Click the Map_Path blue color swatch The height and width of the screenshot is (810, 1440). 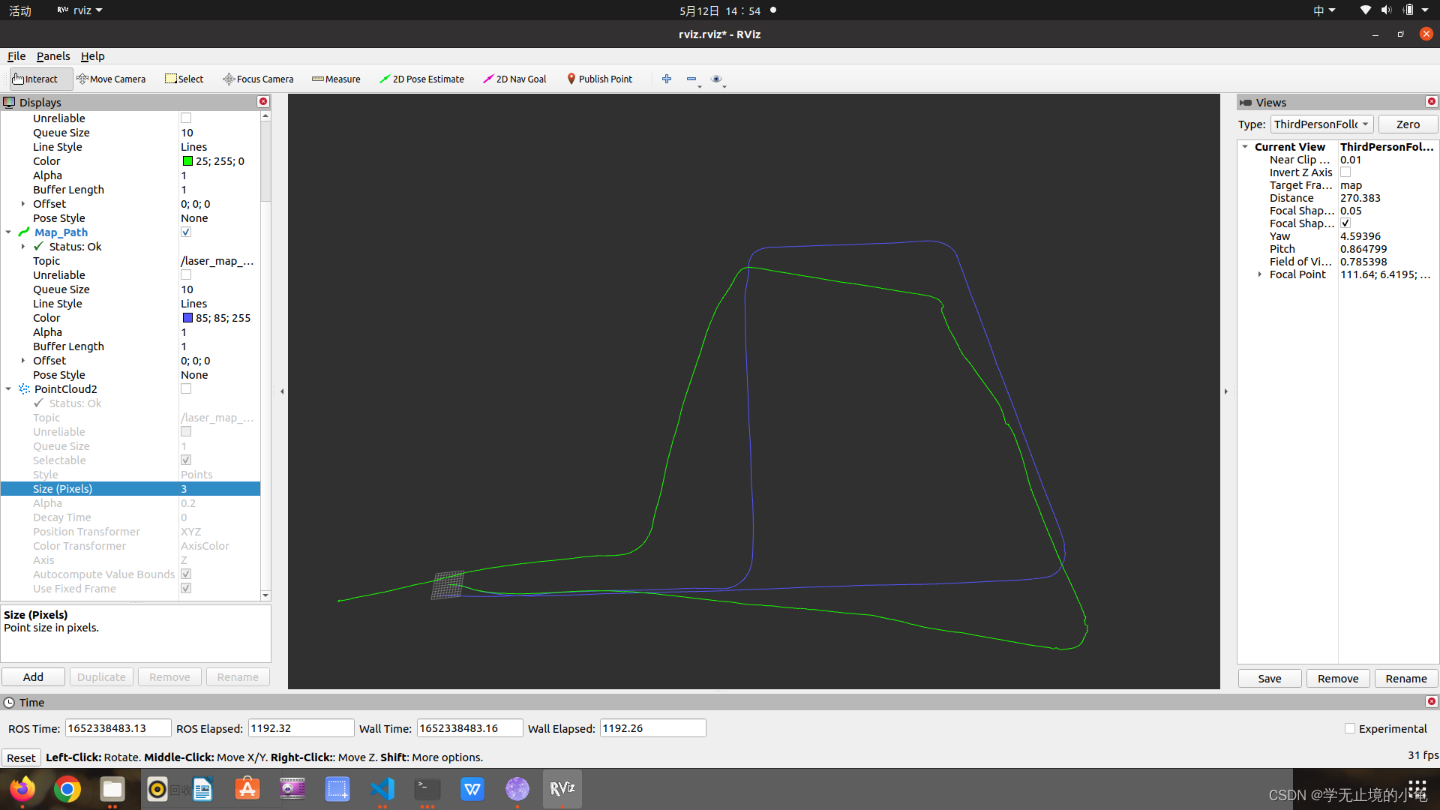click(x=187, y=318)
